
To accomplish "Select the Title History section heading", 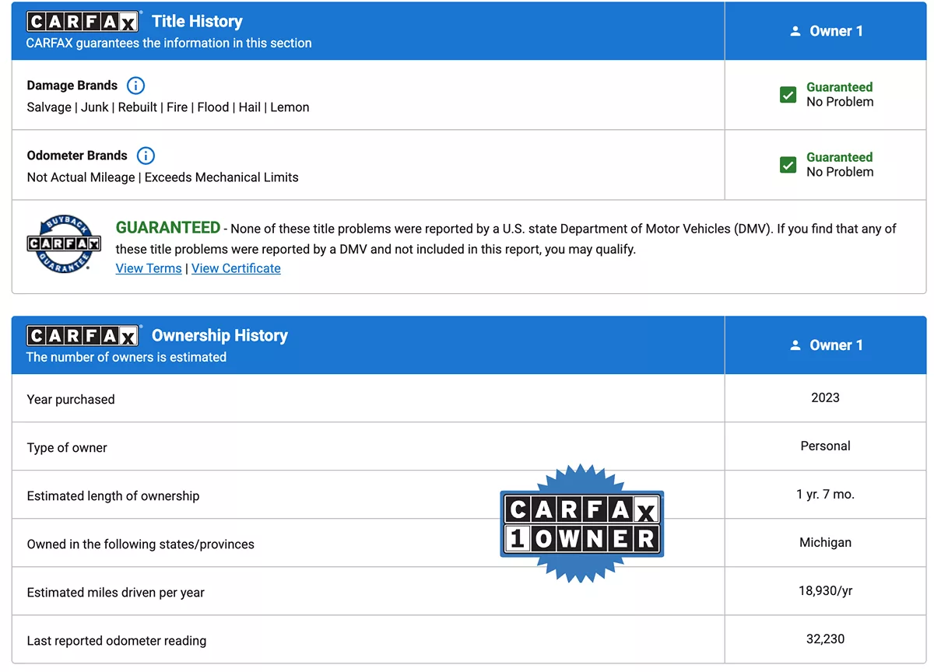I will pos(197,22).
